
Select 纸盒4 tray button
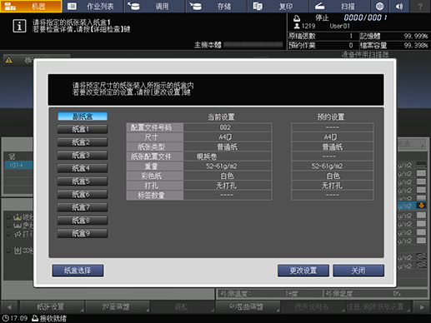coord(83,168)
